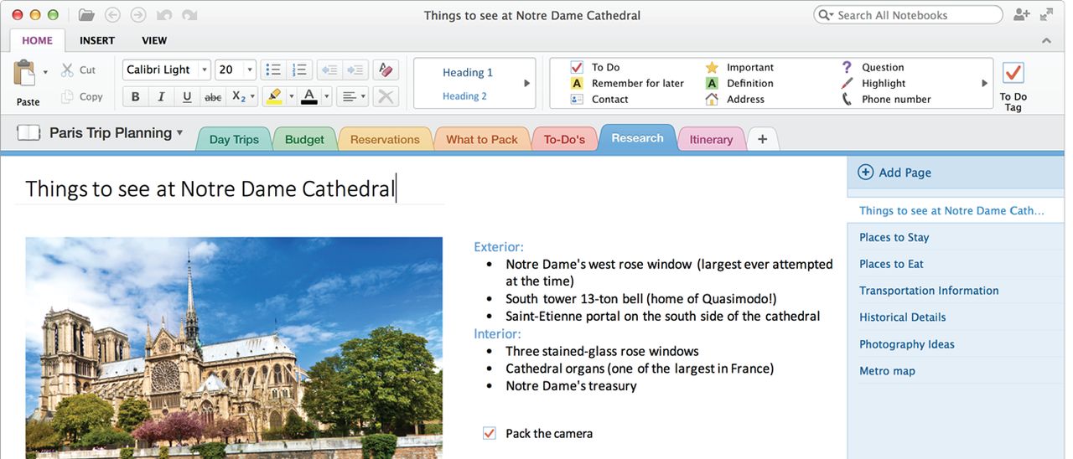Apply the To Do tag
The height and width of the screenshot is (459, 1073).
click(x=595, y=67)
